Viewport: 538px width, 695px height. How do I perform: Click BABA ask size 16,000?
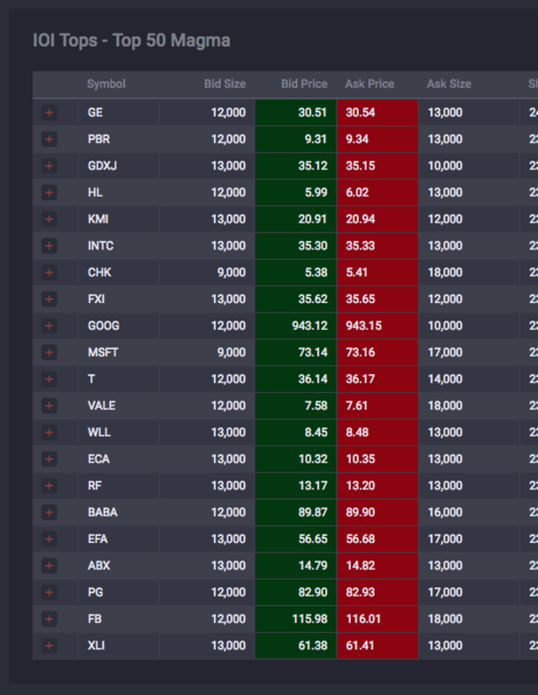[468, 512]
